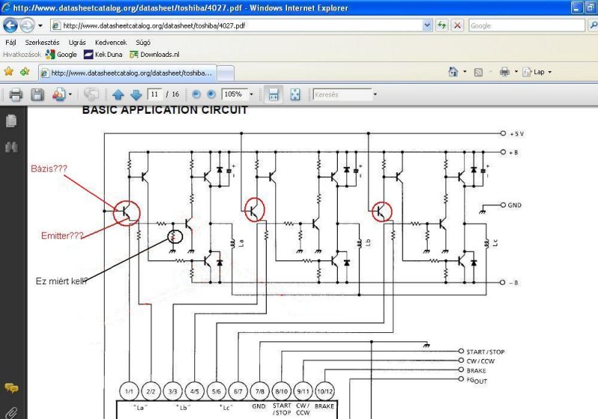The image size is (598, 419).
Task: Open the Kek Duna favorites link
Action: tap(103, 55)
